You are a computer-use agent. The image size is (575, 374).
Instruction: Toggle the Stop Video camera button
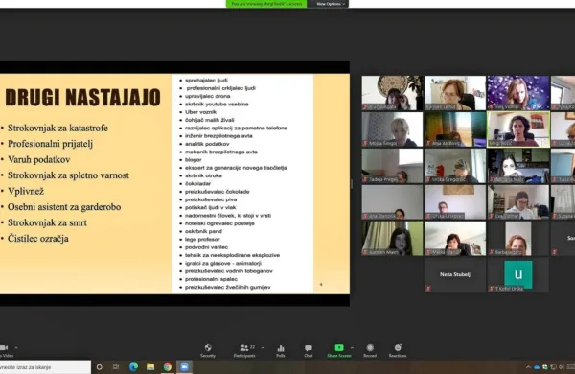point(4,347)
